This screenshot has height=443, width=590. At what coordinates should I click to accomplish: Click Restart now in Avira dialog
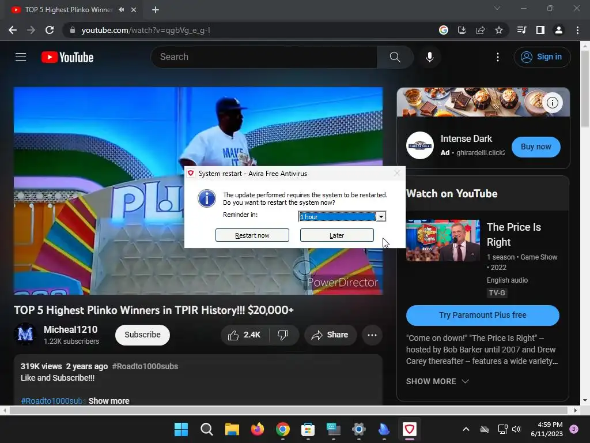tap(252, 235)
